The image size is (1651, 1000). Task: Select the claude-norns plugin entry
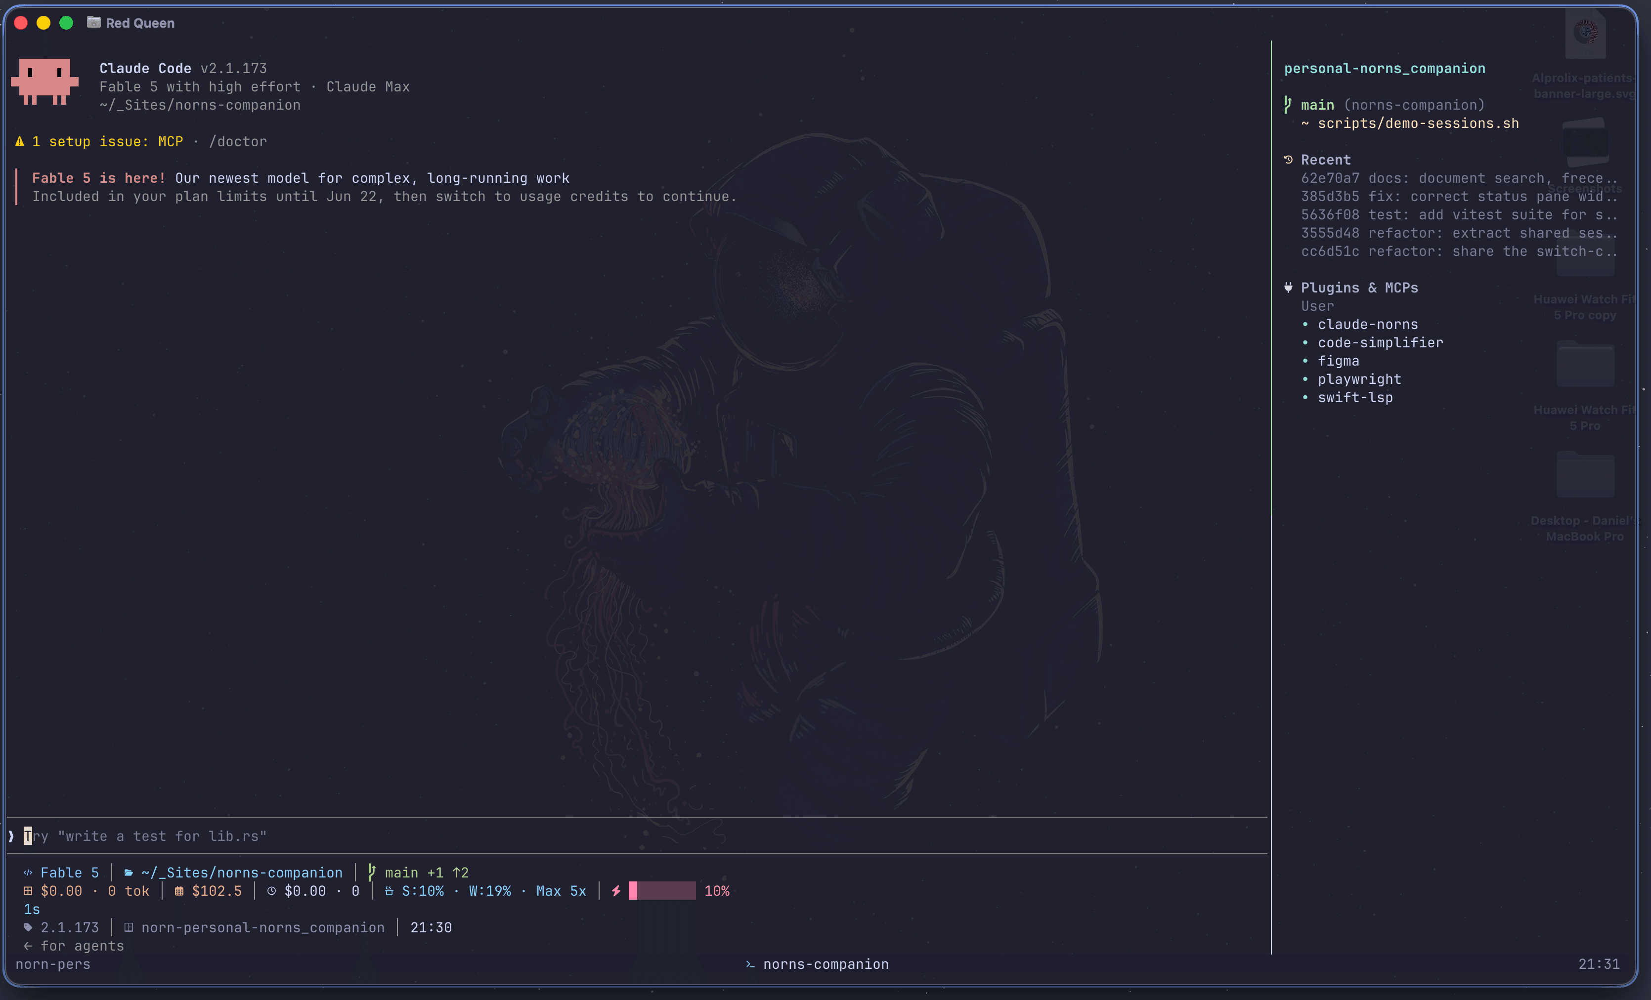1368,324
